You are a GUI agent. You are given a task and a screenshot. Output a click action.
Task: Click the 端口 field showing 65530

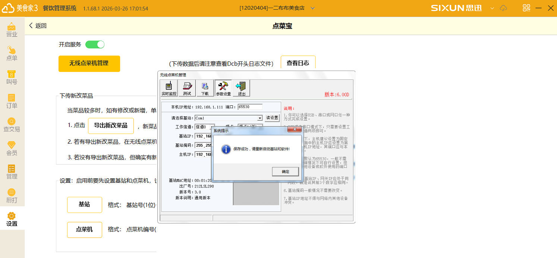[250, 107]
